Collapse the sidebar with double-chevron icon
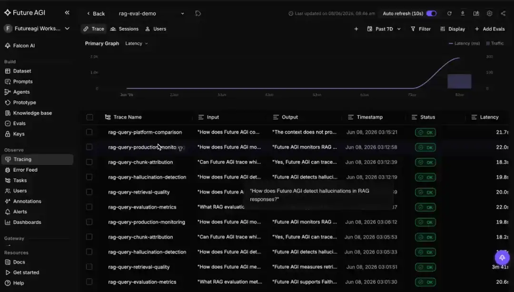 click(x=67, y=12)
